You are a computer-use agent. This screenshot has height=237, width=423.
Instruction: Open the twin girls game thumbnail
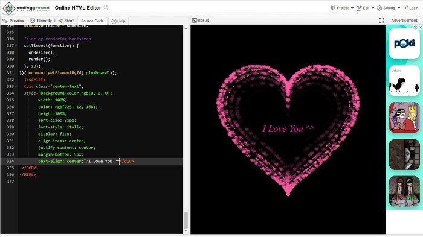(x=404, y=191)
